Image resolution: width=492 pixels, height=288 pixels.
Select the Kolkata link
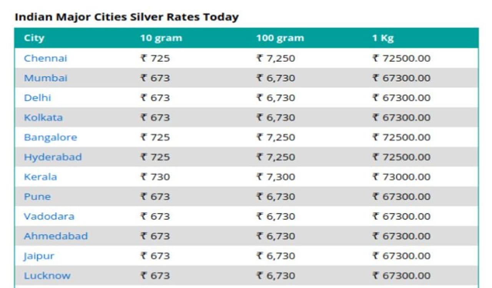pos(43,118)
